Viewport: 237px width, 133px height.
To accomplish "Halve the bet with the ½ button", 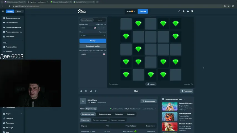I will point(99,28).
